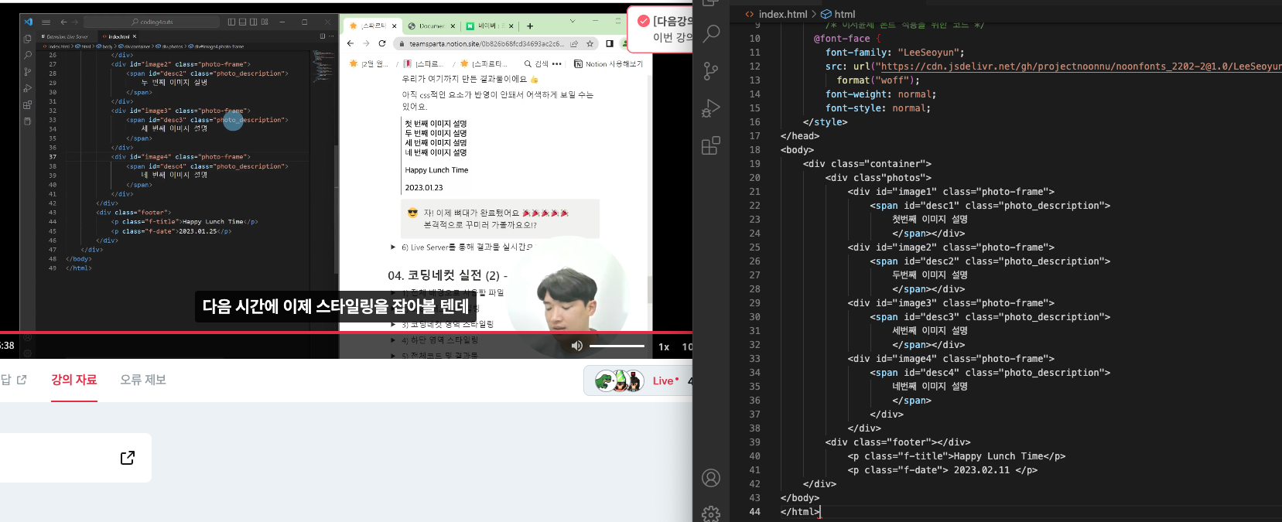The width and height of the screenshot is (1282, 522).
Task: Close the index.html tab in video's VS Code
Action: click(135, 36)
